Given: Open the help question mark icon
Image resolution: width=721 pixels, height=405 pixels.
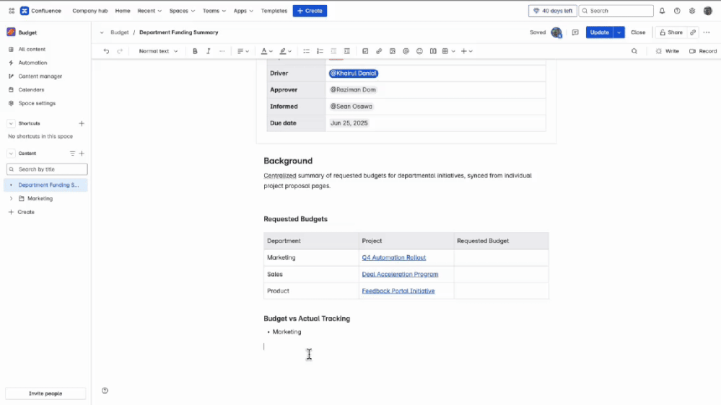Looking at the screenshot, I should (x=677, y=11).
